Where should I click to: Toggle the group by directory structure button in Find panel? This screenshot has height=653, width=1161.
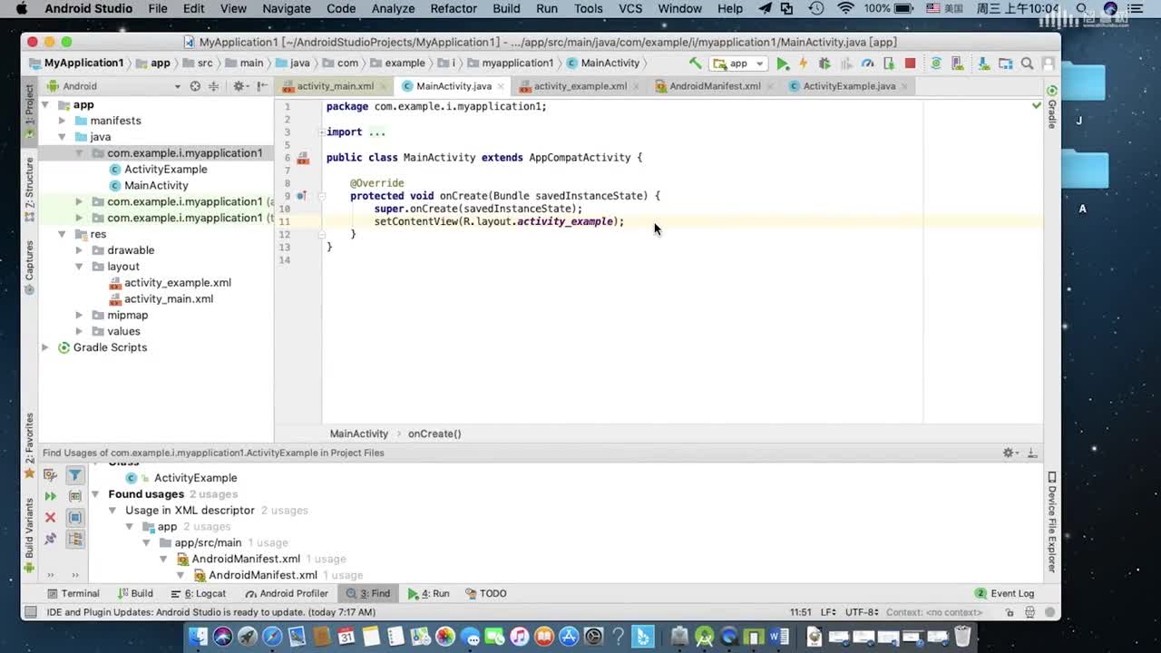[x=75, y=539]
